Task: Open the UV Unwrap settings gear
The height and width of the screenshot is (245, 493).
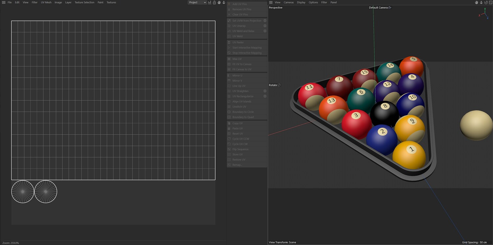Action: (x=265, y=26)
